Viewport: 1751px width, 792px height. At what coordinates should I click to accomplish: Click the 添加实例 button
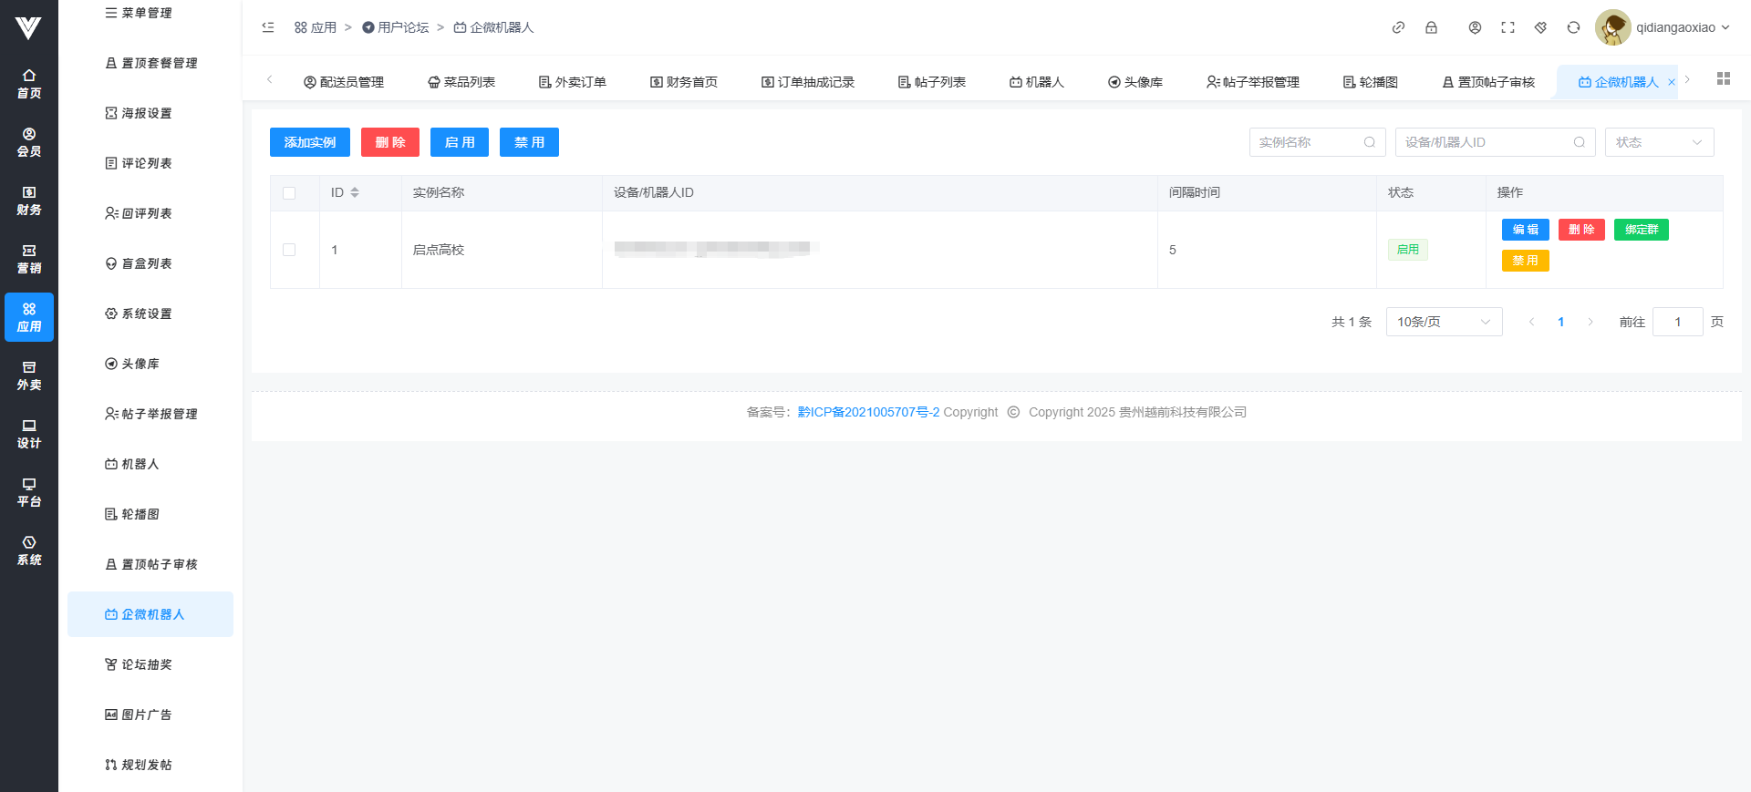pos(309,142)
